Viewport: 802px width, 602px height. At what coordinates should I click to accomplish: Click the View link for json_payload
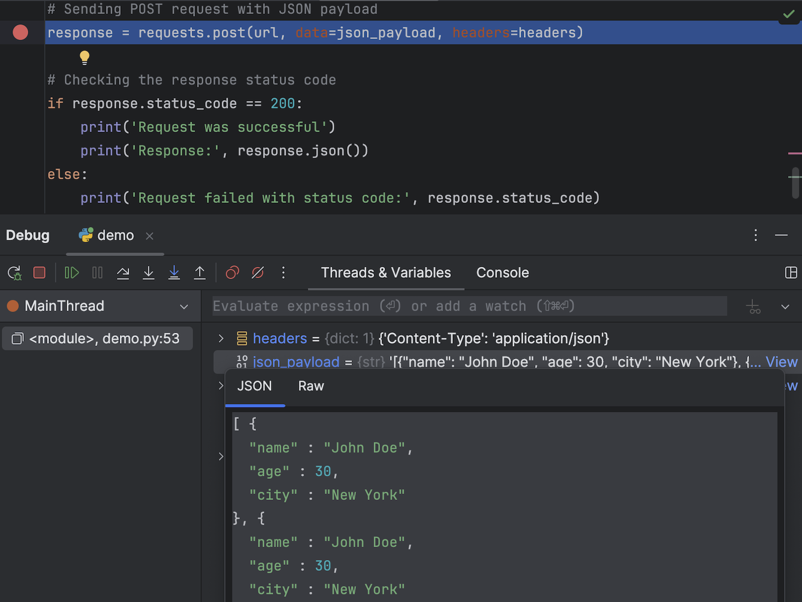pyautogui.click(x=781, y=362)
